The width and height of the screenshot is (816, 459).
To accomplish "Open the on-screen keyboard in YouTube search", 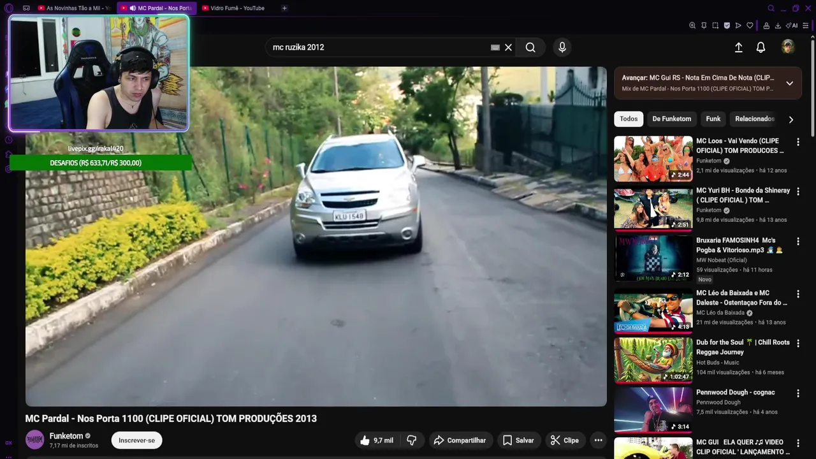I will (495, 47).
